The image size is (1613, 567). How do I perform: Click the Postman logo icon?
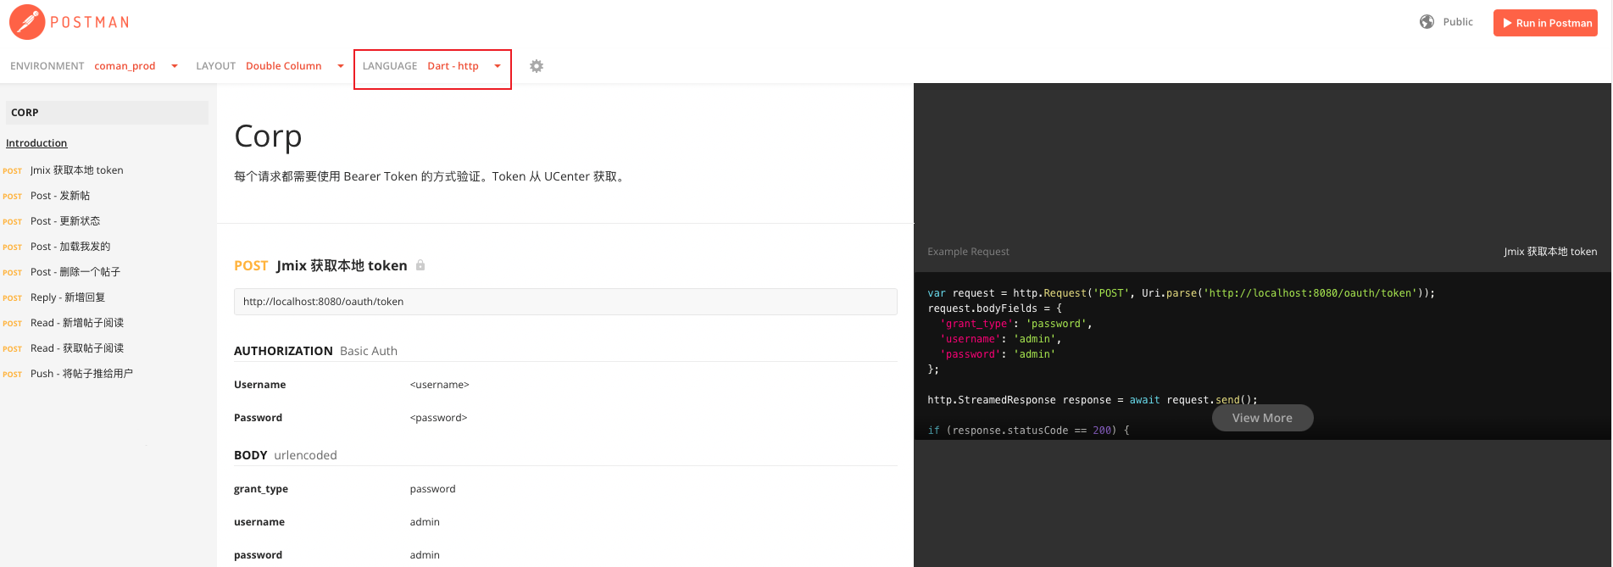pyautogui.click(x=27, y=22)
